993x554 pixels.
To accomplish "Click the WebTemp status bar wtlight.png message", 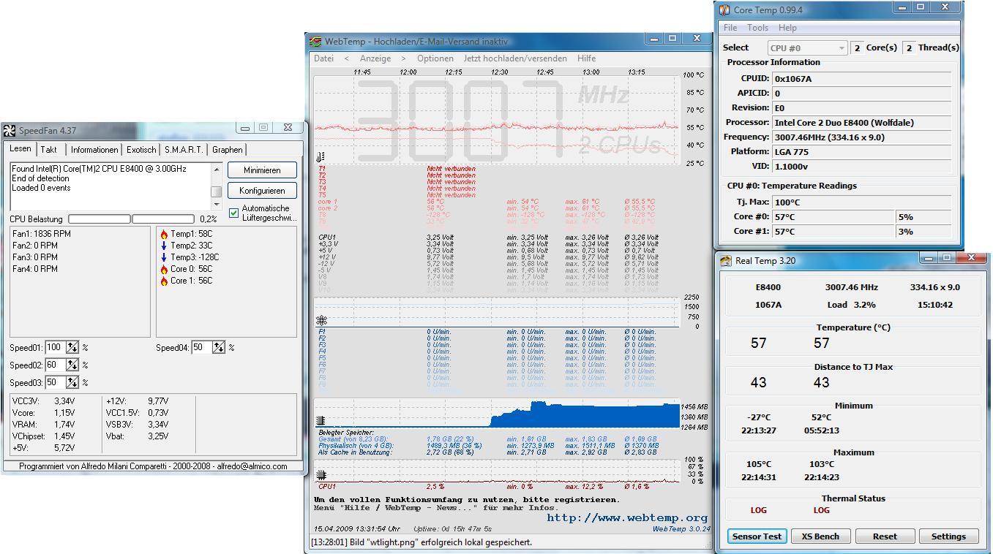I will point(421,542).
